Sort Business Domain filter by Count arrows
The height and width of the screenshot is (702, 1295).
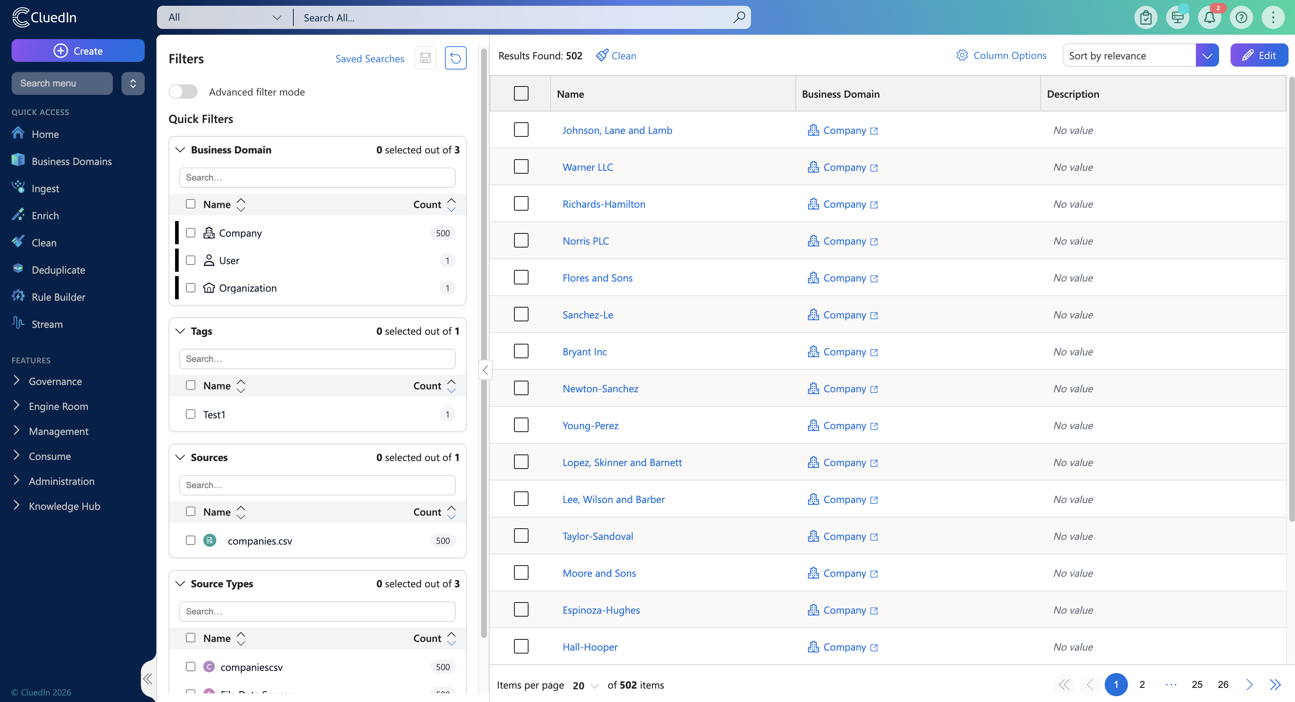click(451, 204)
